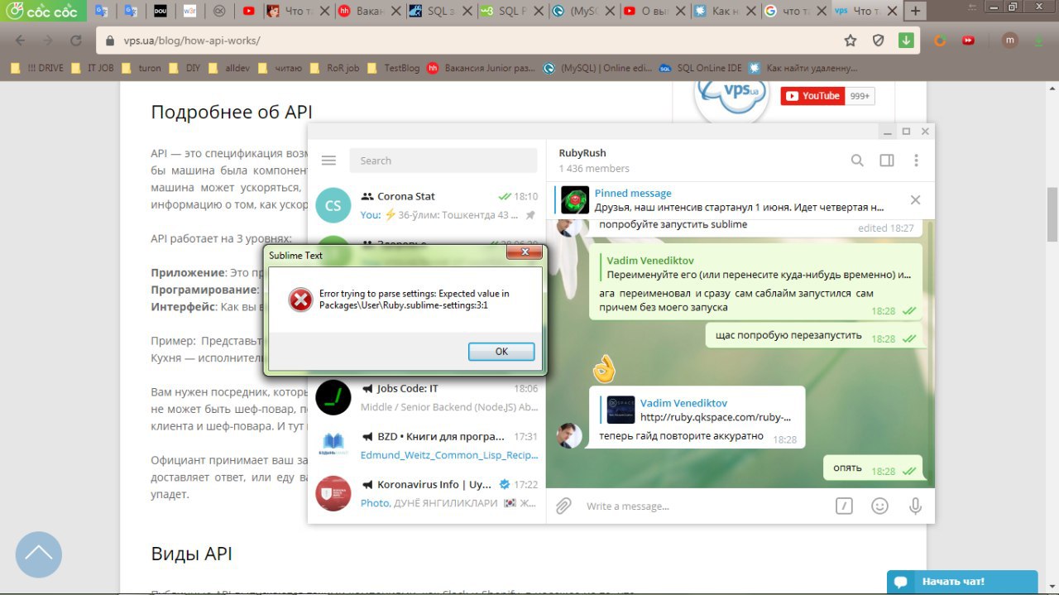Screen dimensions: 1059x595
Task: Open the 'DIY' bookmark folder
Action: coord(185,68)
